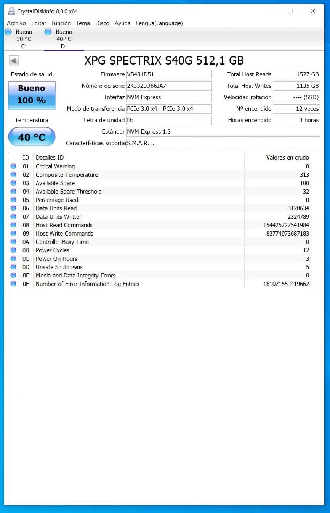Screen dimensions: 330x513
Task: Click status orb of Unsafe Shutdowns row
Action: coord(13,267)
